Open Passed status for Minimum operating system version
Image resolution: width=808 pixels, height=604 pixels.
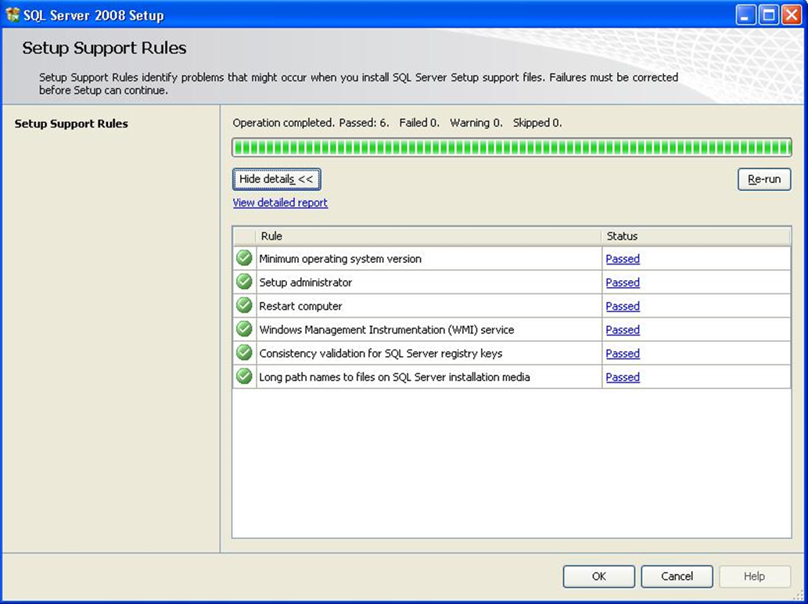[623, 259]
